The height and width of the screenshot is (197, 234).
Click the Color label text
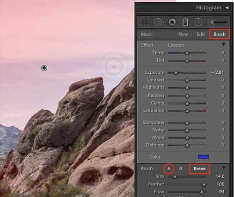coord(155,157)
